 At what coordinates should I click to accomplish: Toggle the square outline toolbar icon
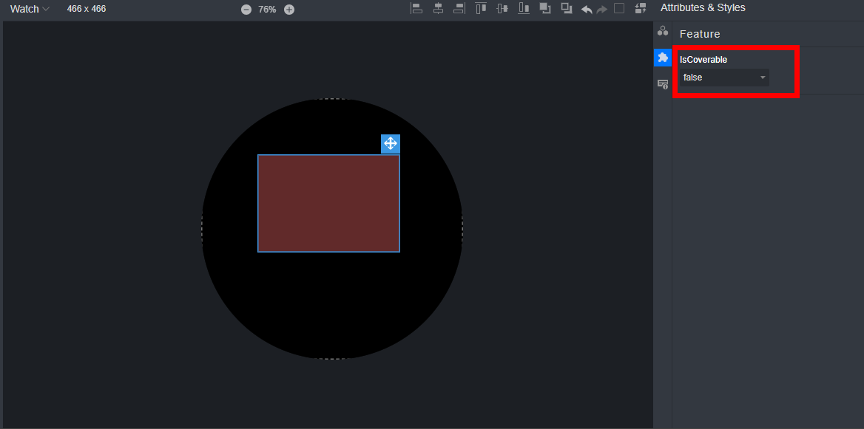[x=620, y=9]
